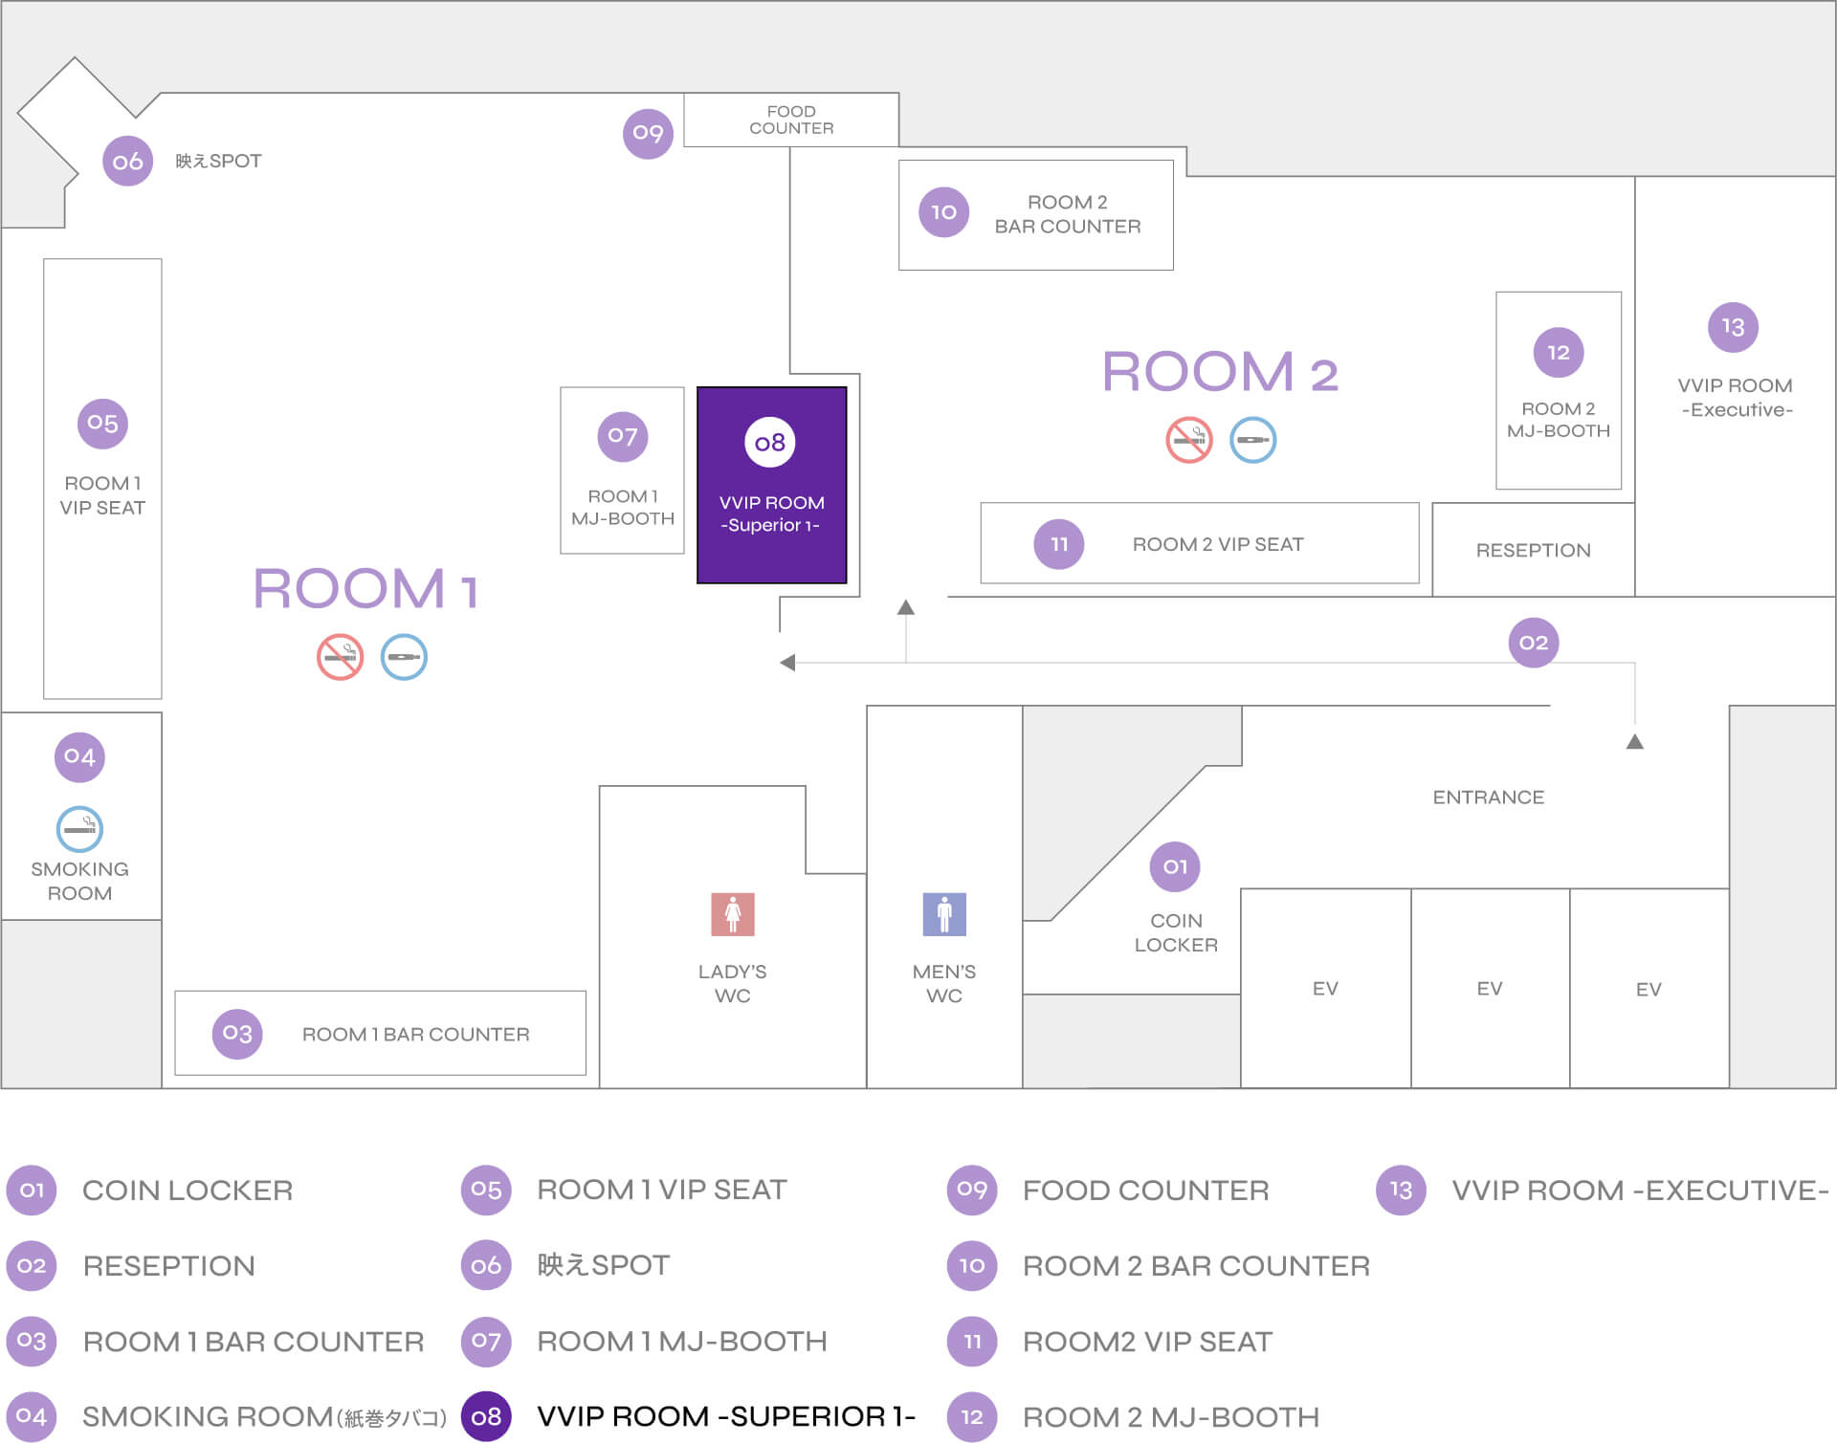The image size is (1837, 1443).
Task: Click marker 02 on the entrance path
Action: click(x=1533, y=643)
